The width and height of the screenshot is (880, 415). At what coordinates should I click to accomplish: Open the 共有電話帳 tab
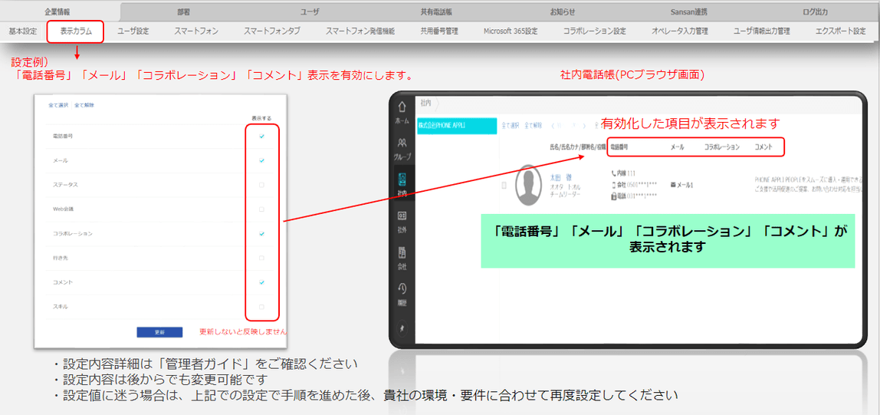click(x=435, y=12)
